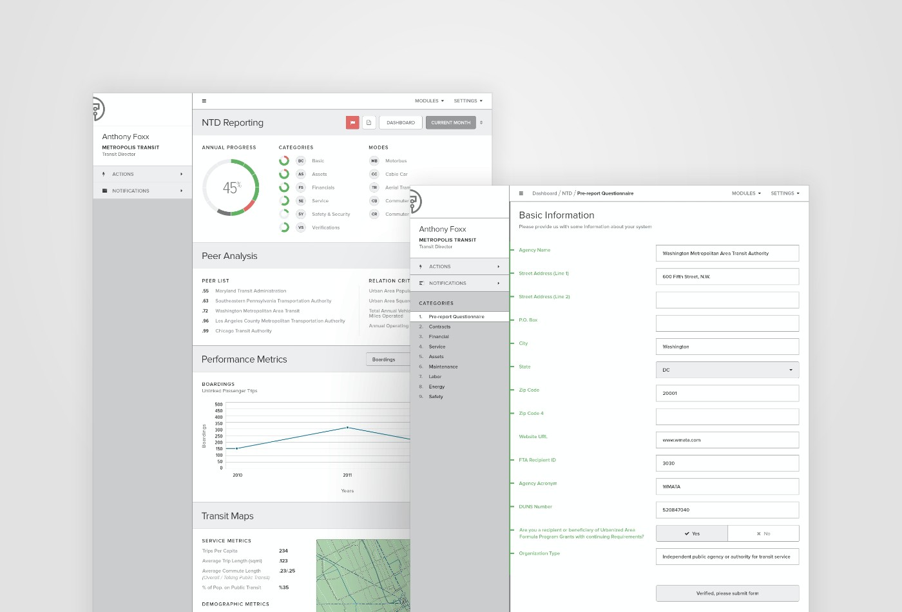The height and width of the screenshot is (612, 902).
Task: Click the 2011 data point on Boardings chart
Action: pyautogui.click(x=348, y=428)
